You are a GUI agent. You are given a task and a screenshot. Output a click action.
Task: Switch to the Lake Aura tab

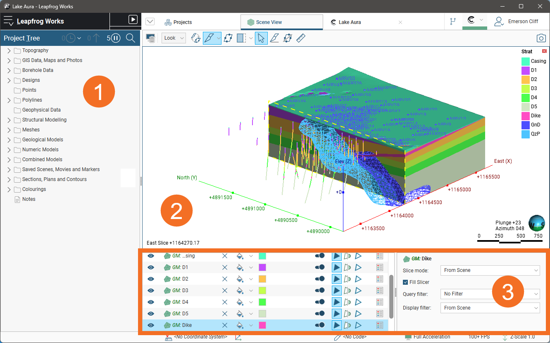(349, 22)
